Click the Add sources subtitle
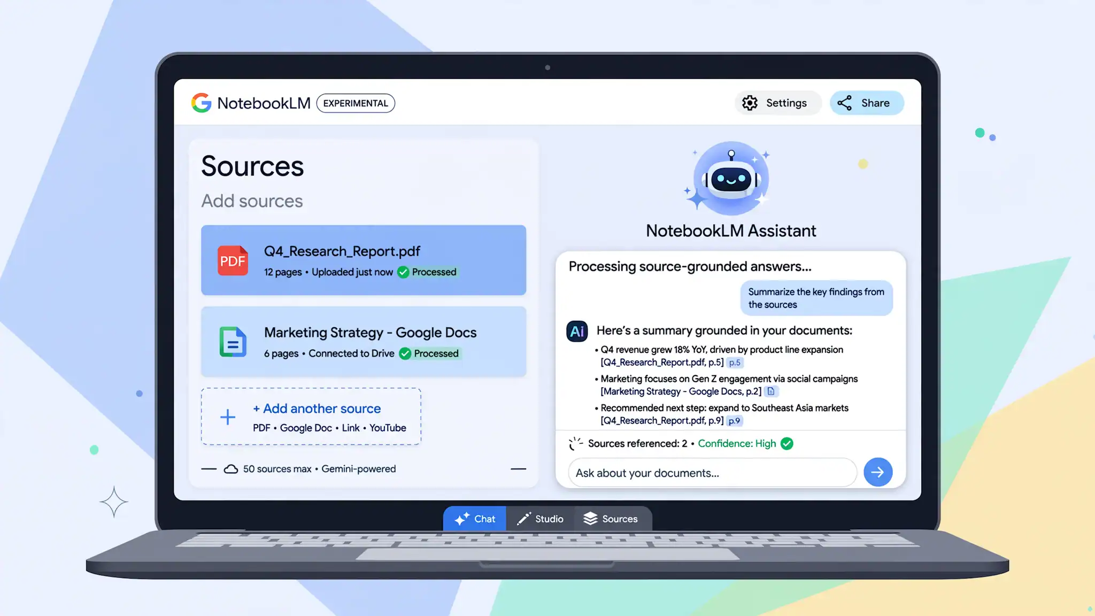The image size is (1095, 616). tap(252, 201)
